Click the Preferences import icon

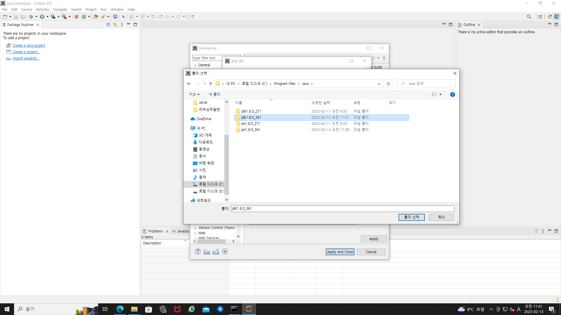[207, 251]
